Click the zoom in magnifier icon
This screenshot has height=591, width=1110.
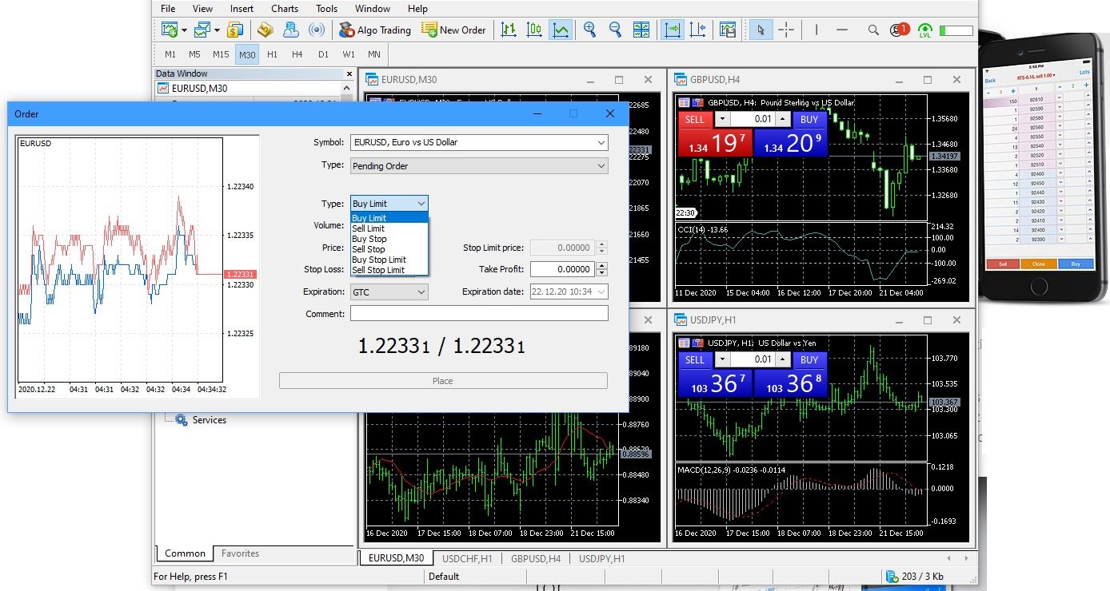tap(590, 30)
